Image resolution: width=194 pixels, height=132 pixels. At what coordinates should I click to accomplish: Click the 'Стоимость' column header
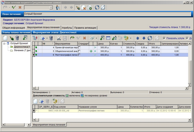pyautogui.click(x=129, y=44)
